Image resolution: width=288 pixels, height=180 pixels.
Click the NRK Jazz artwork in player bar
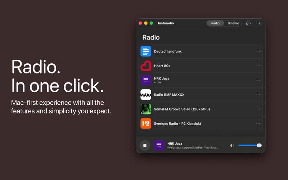pos(159,145)
